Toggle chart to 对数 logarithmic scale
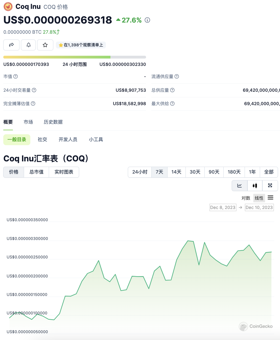The width and height of the screenshot is (280, 340). click(x=246, y=198)
